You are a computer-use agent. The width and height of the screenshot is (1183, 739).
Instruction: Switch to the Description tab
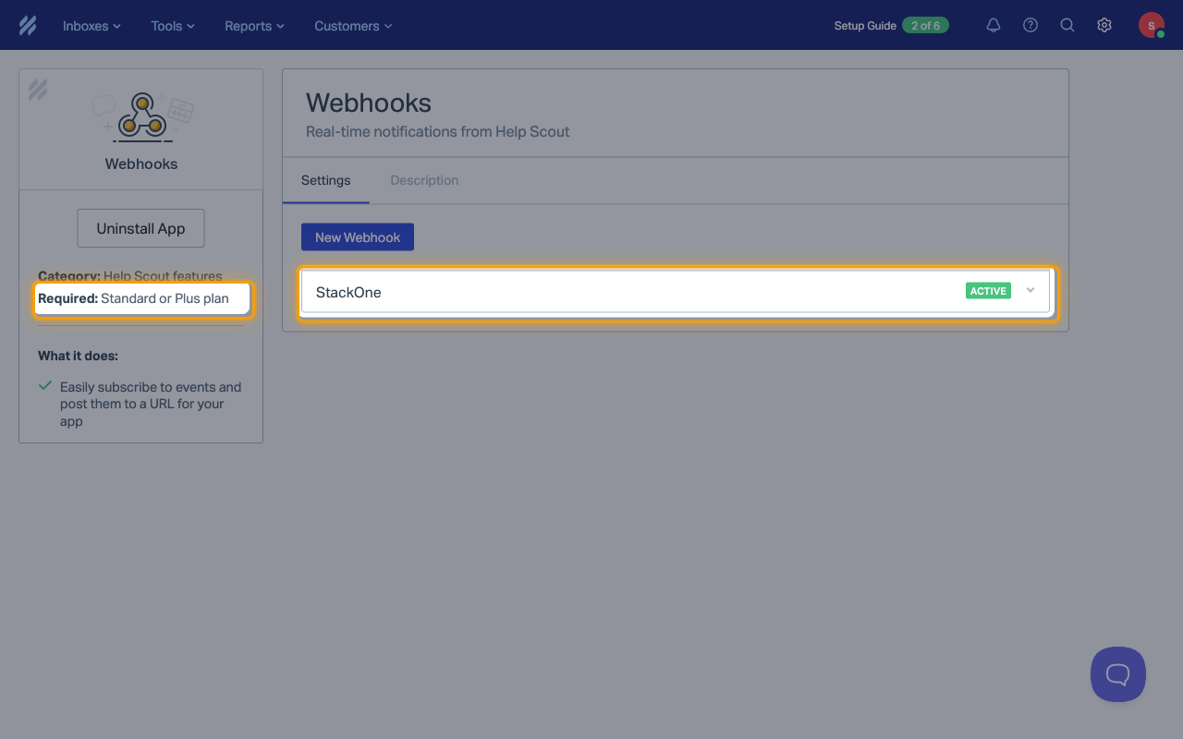pyautogui.click(x=424, y=180)
